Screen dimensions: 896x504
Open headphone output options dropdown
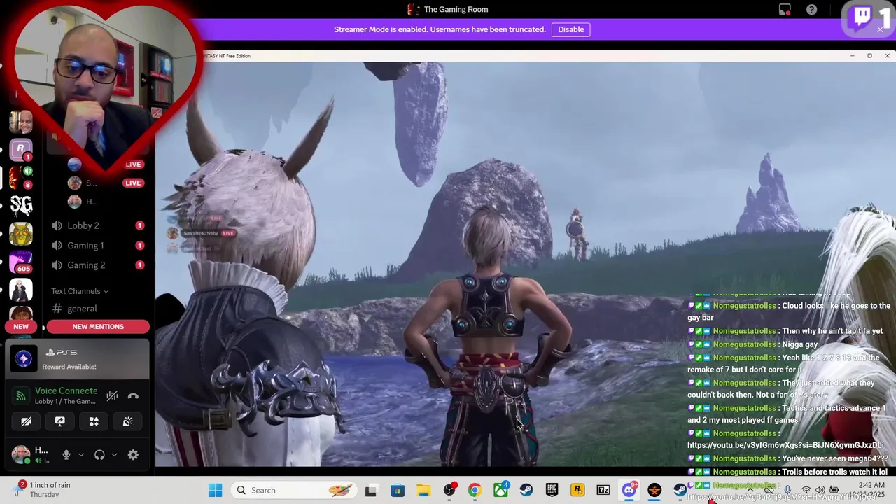coord(114,455)
